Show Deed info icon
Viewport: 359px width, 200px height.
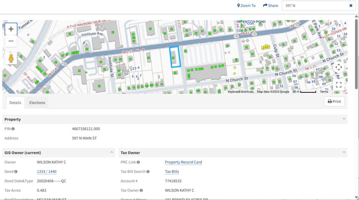click(16, 171)
